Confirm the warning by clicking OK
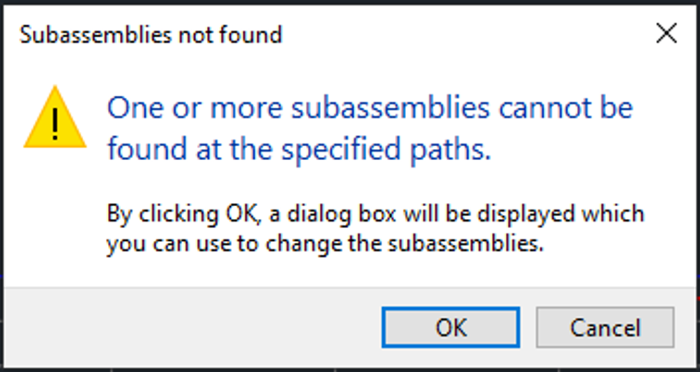Image resolution: width=700 pixels, height=372 pixels. pyautogui.click(x=449, y=327)
